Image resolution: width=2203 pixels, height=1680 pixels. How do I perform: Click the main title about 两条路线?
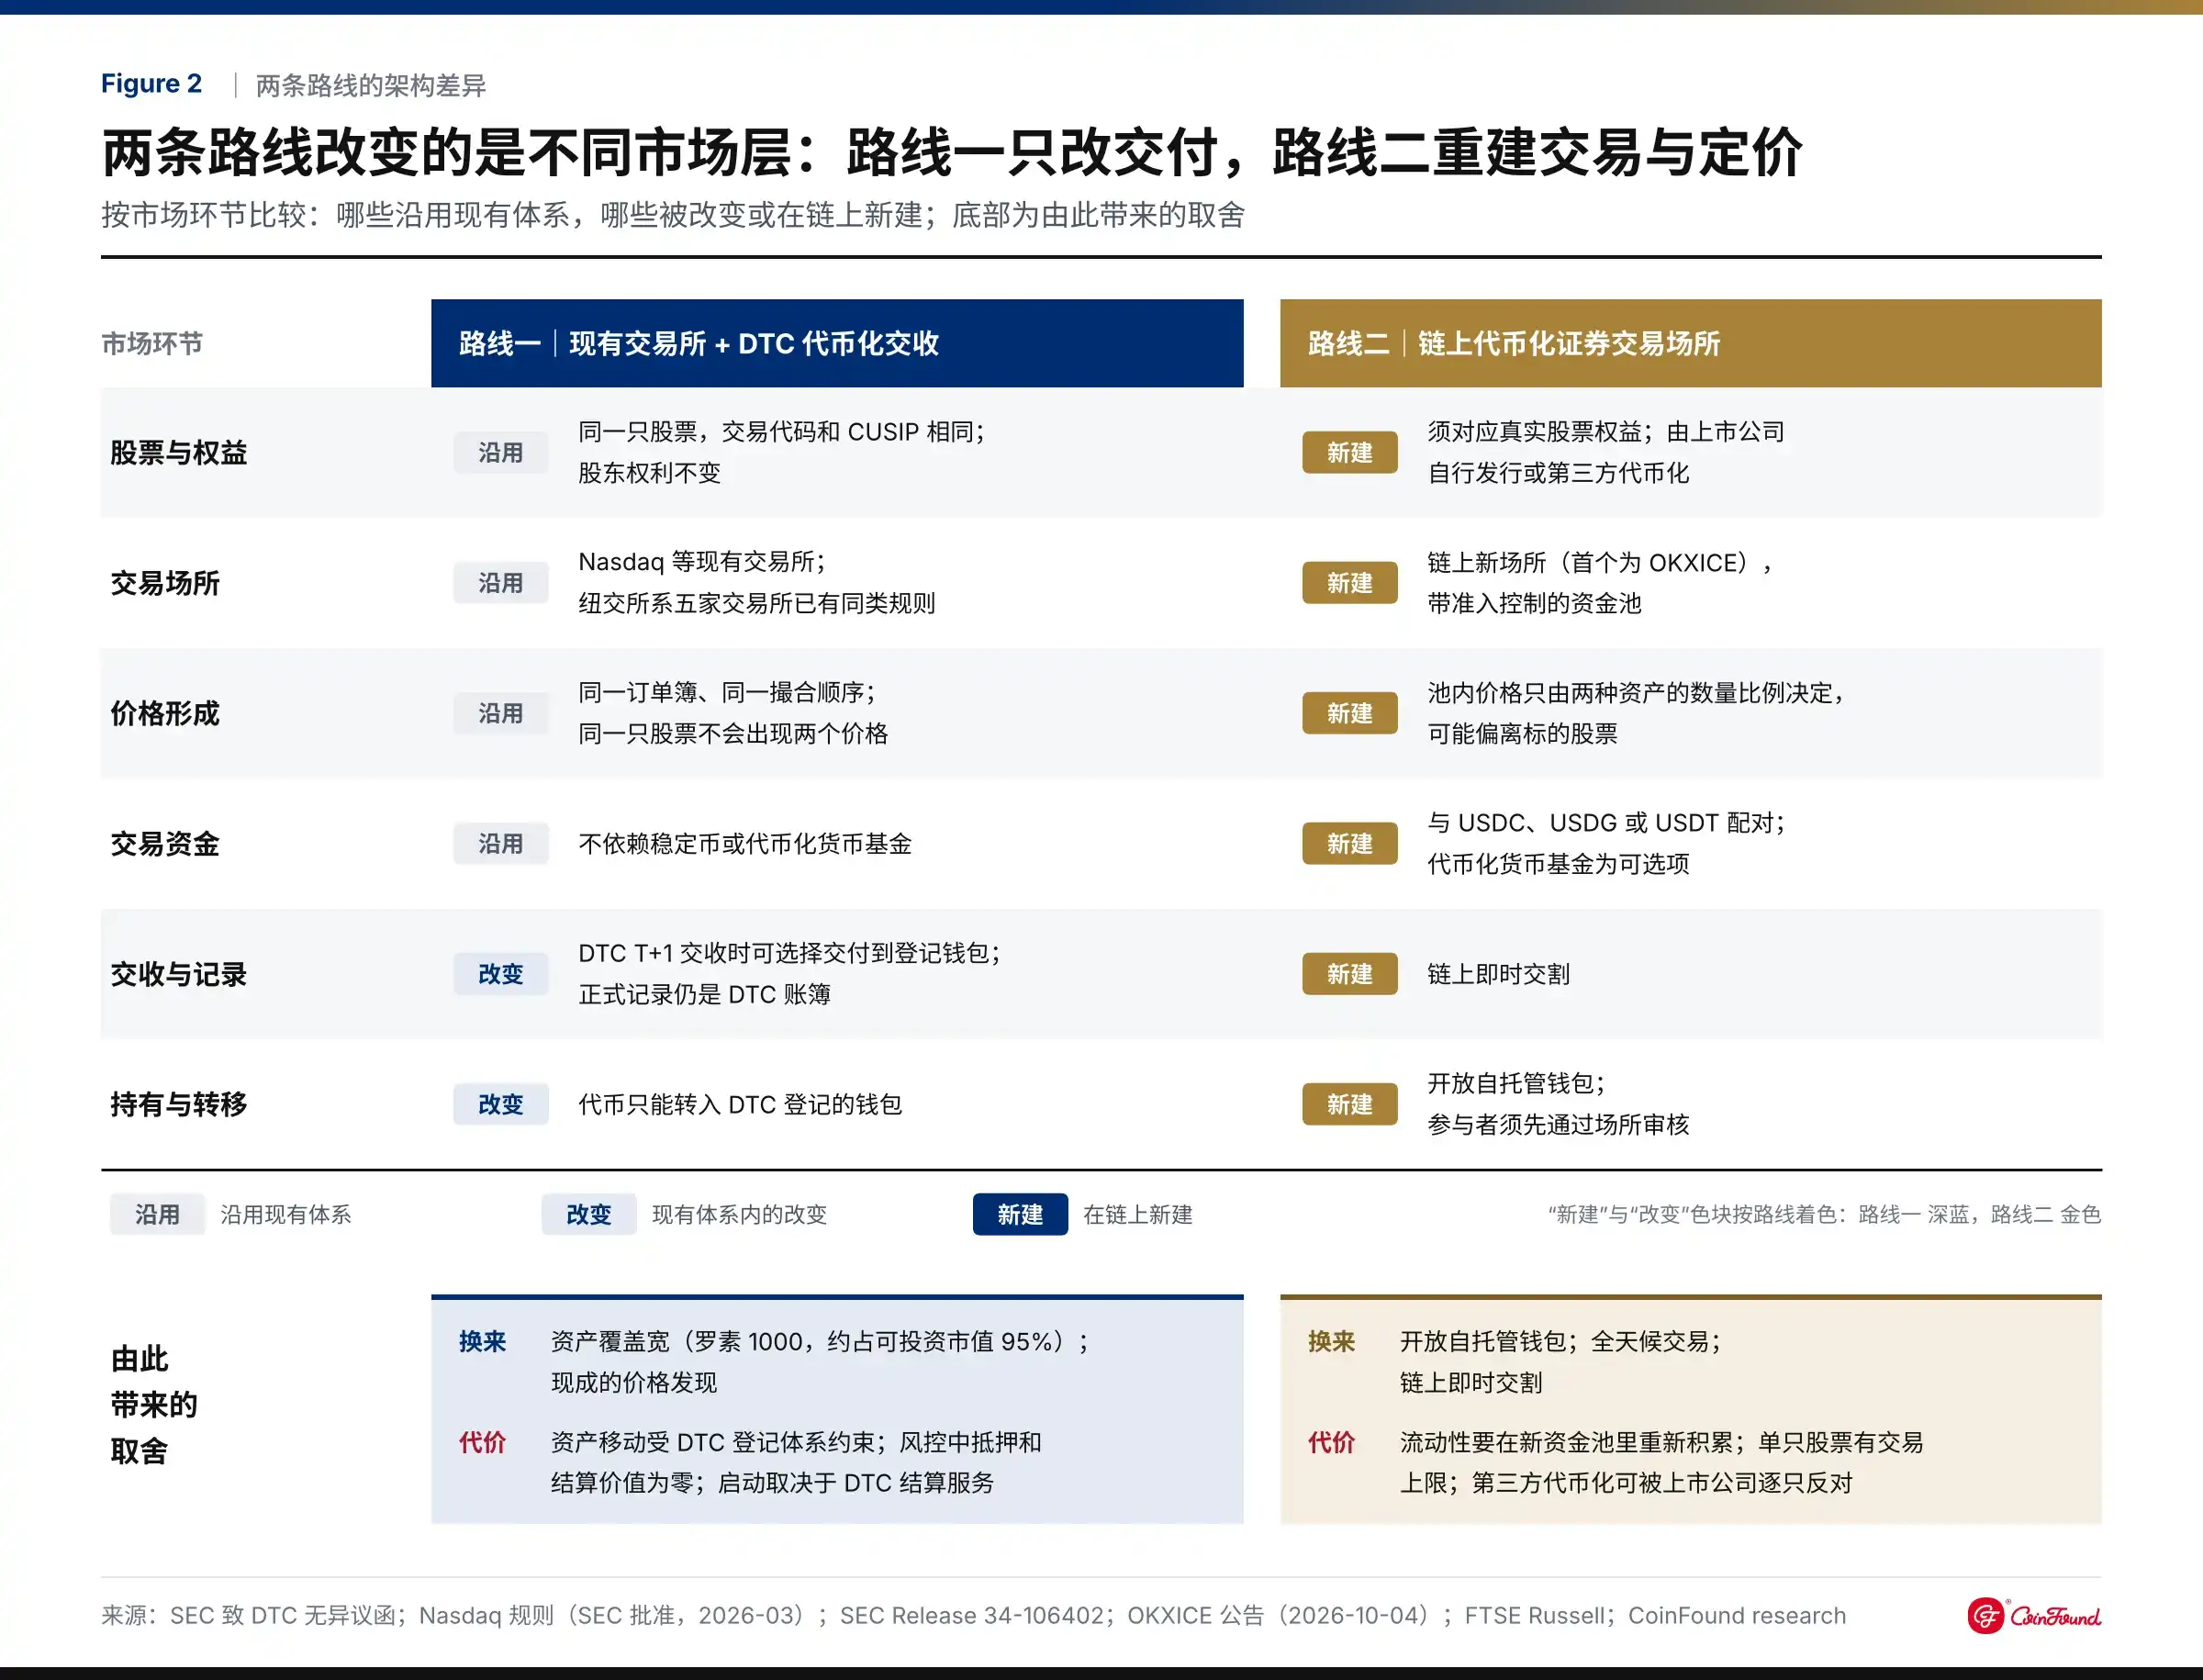click(952, 152)
